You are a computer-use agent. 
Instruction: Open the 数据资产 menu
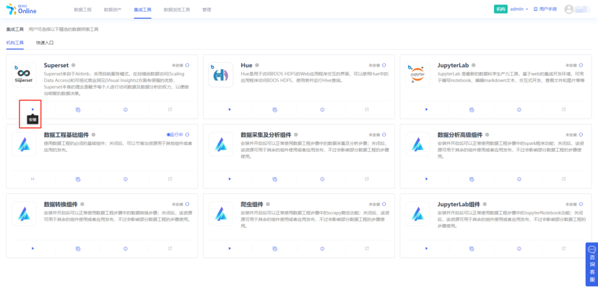pos(113,9)
